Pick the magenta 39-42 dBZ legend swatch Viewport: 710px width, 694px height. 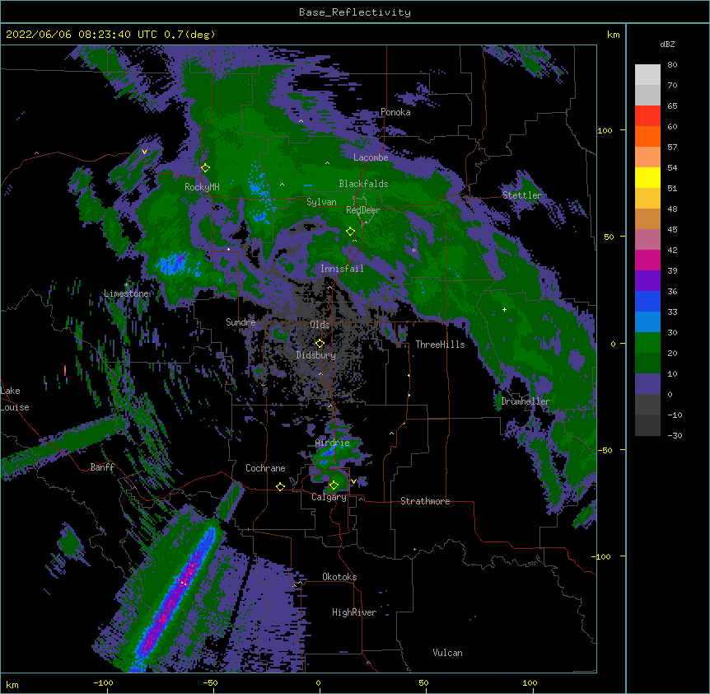[647, 260]
